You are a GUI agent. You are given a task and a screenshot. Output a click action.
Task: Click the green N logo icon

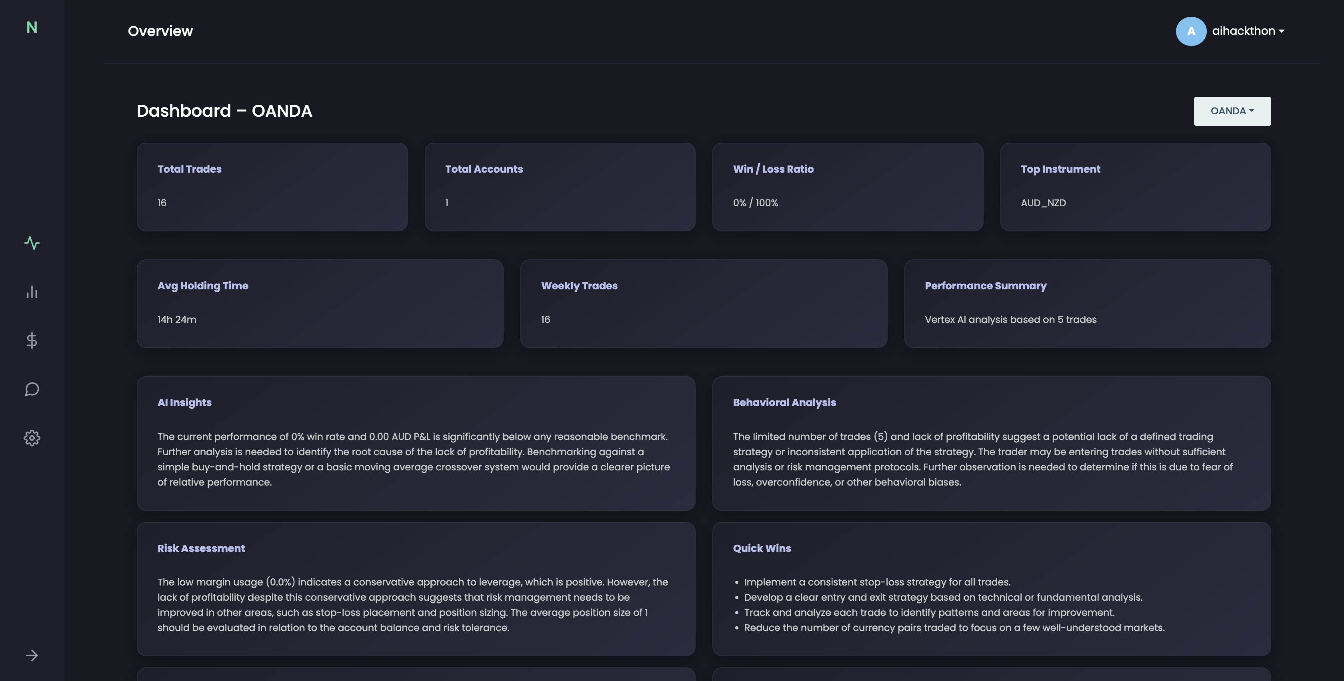click(32, 27)
